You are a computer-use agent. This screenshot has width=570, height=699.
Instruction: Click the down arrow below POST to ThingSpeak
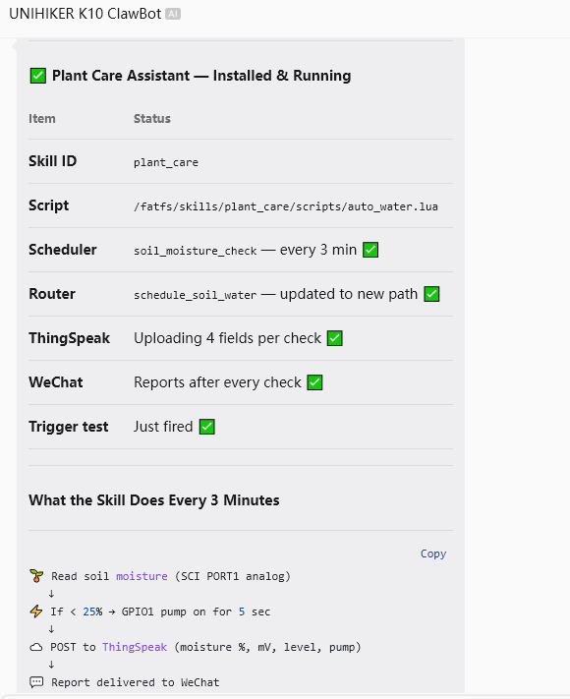point(52,665)
